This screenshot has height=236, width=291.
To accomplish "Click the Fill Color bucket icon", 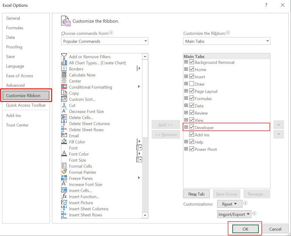I will click(64, 142).
